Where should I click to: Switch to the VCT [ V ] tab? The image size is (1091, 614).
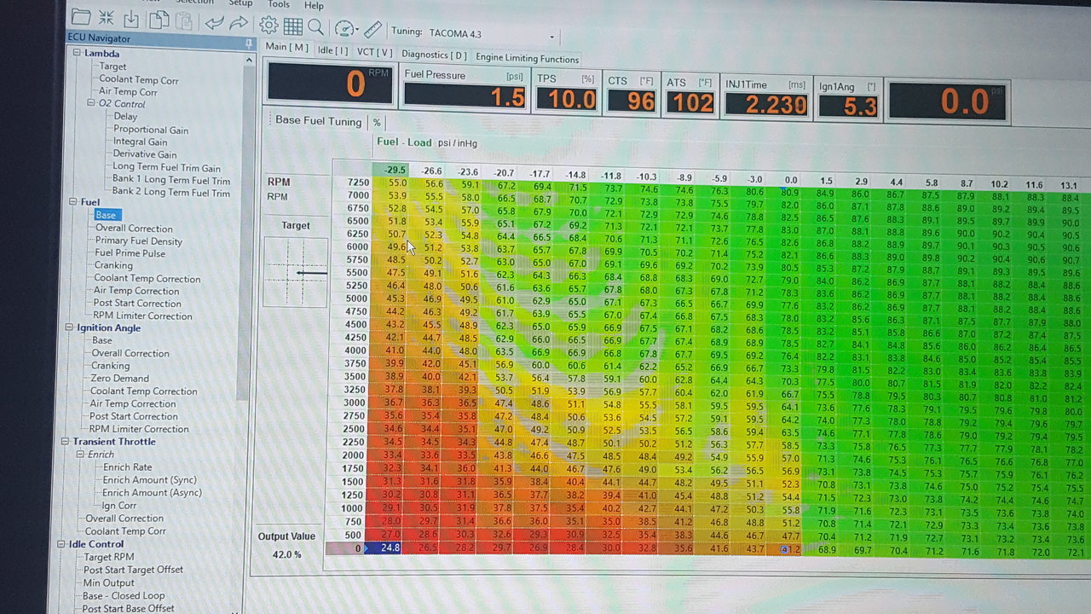tap(374, 52)
